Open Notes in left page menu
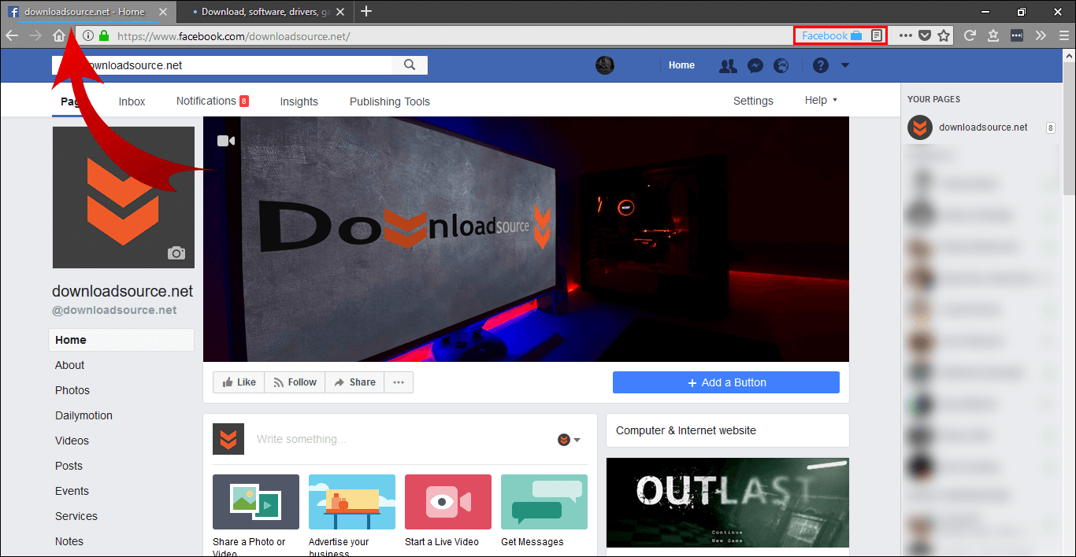This screenshot has width=1076, height=557. 69,541
